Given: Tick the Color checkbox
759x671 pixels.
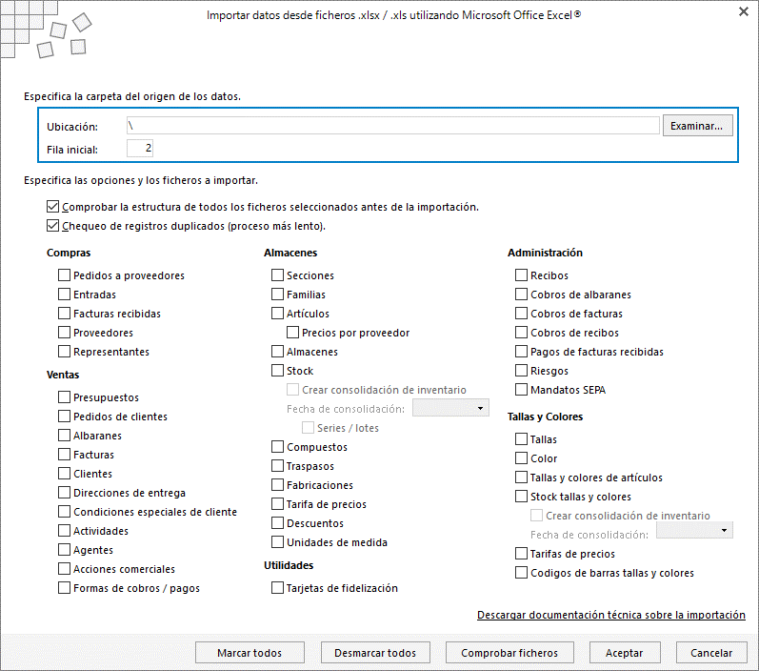Looking at the screenshot, I should click(x=521, y=458).
